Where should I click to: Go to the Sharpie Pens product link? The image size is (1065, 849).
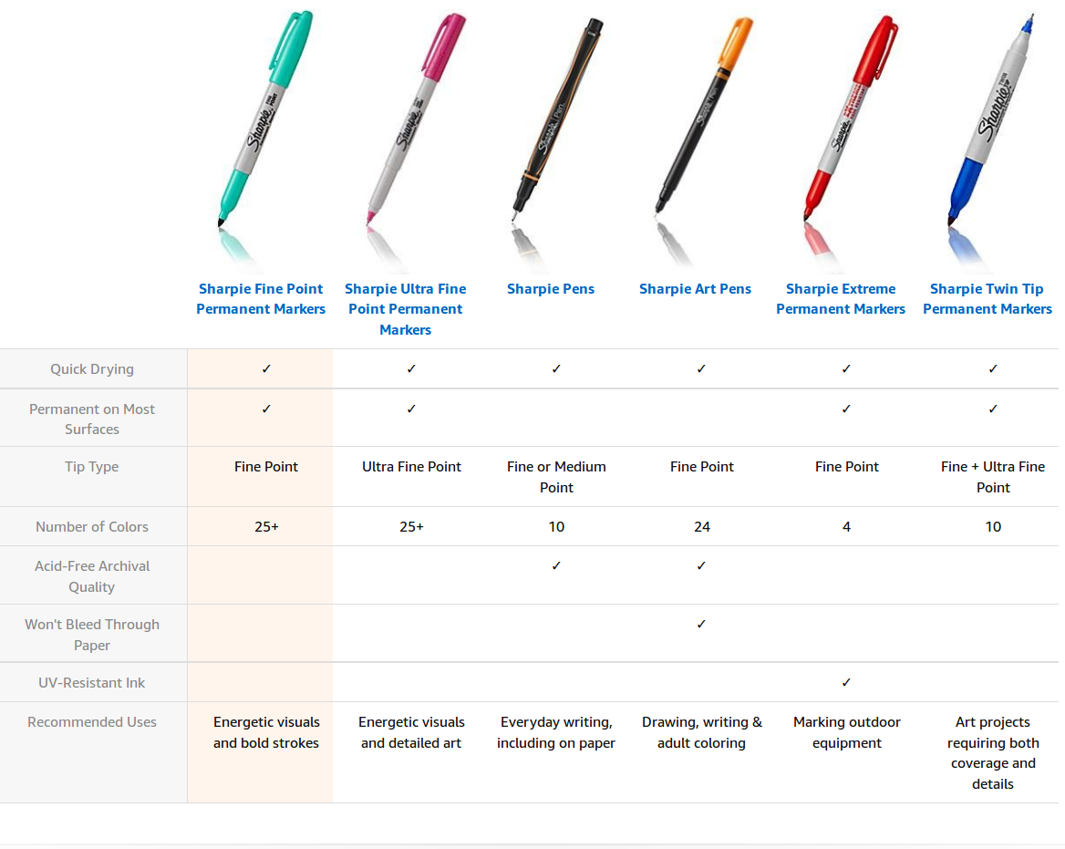551,289
